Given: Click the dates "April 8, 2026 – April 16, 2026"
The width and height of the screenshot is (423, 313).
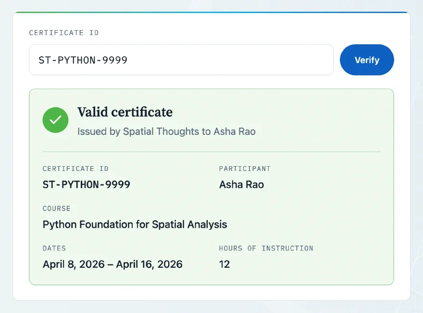Looking at the screenshot, I should 112,264.
